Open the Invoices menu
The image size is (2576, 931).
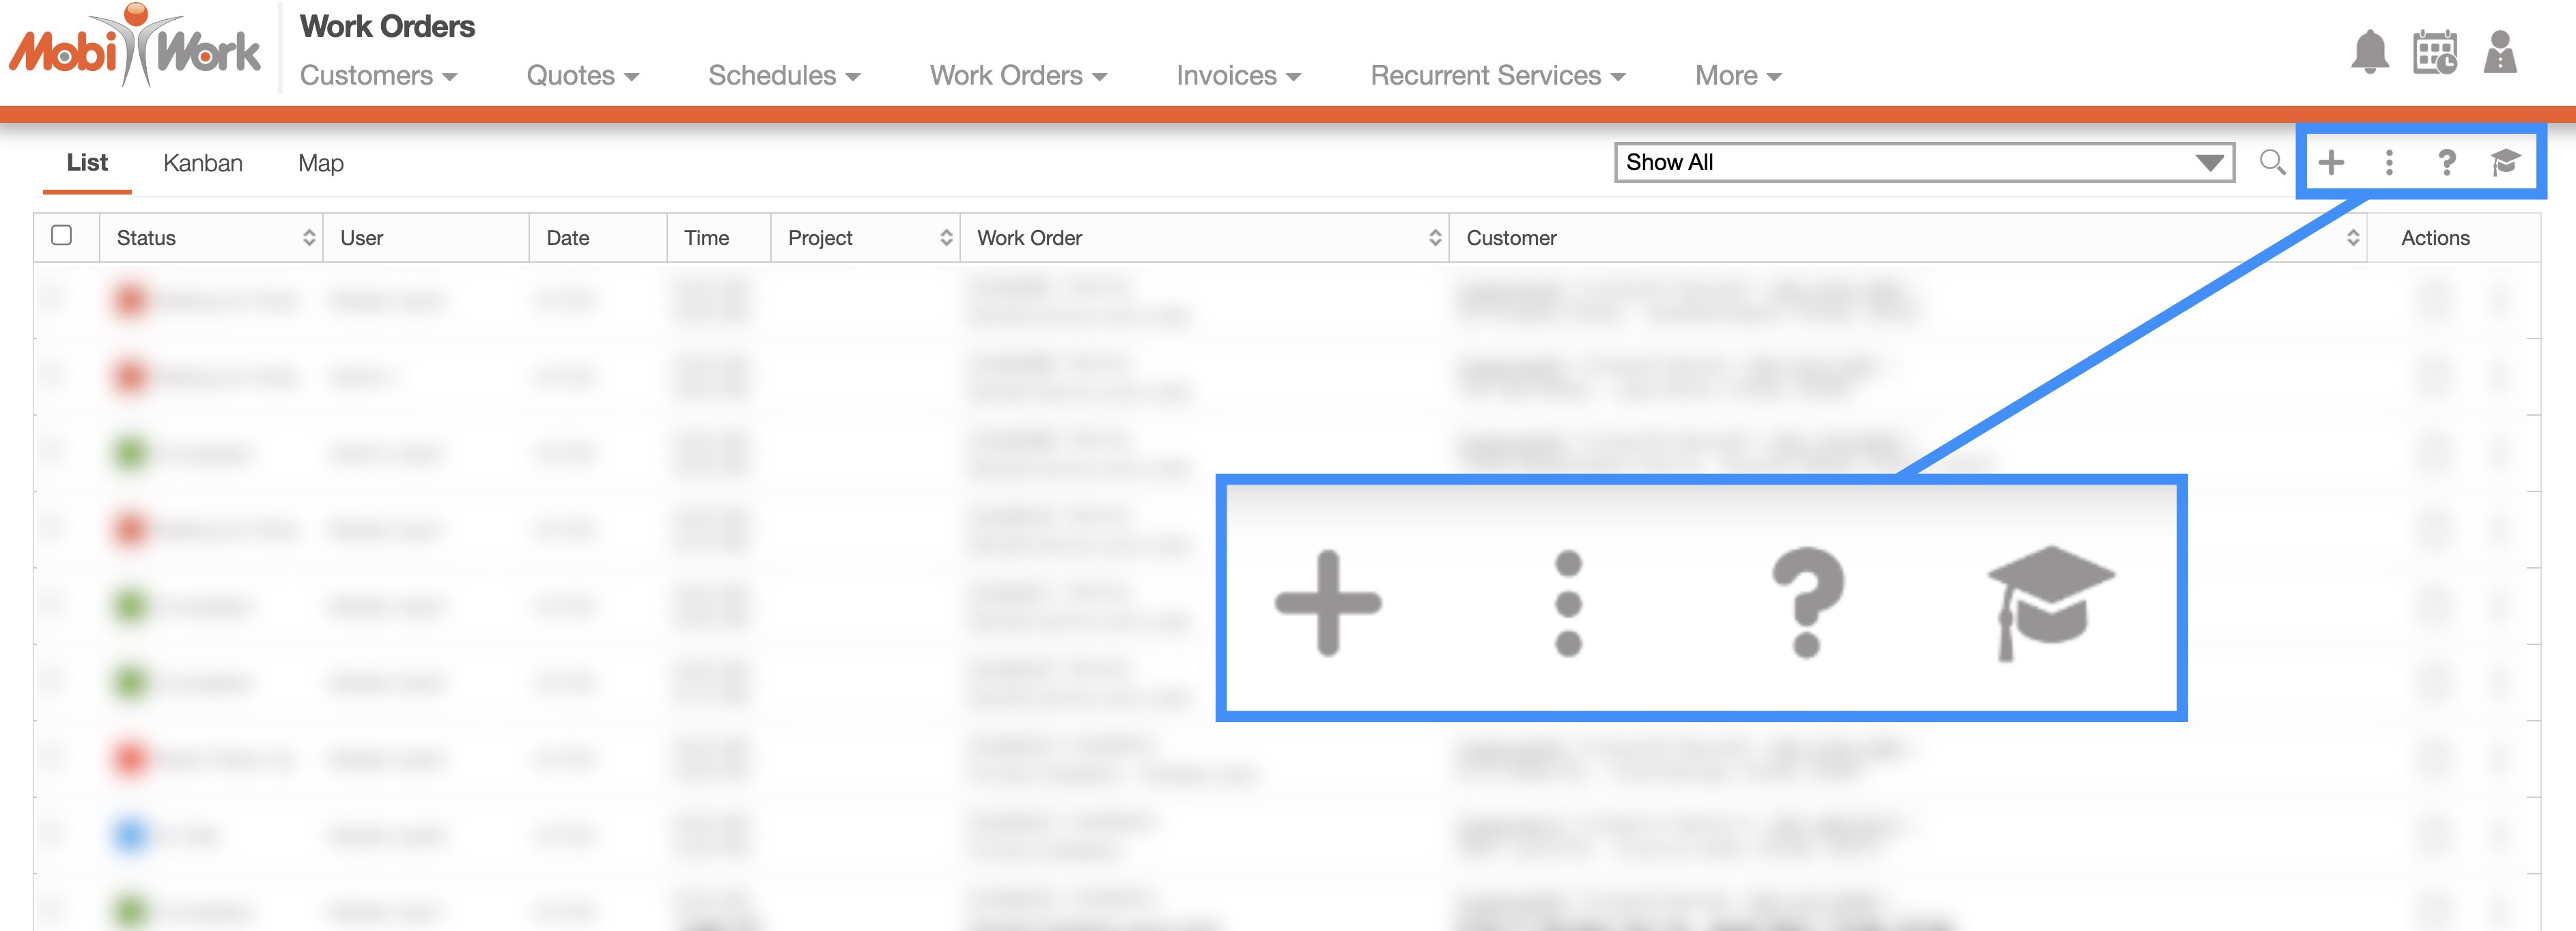[x=1238, y=76]
